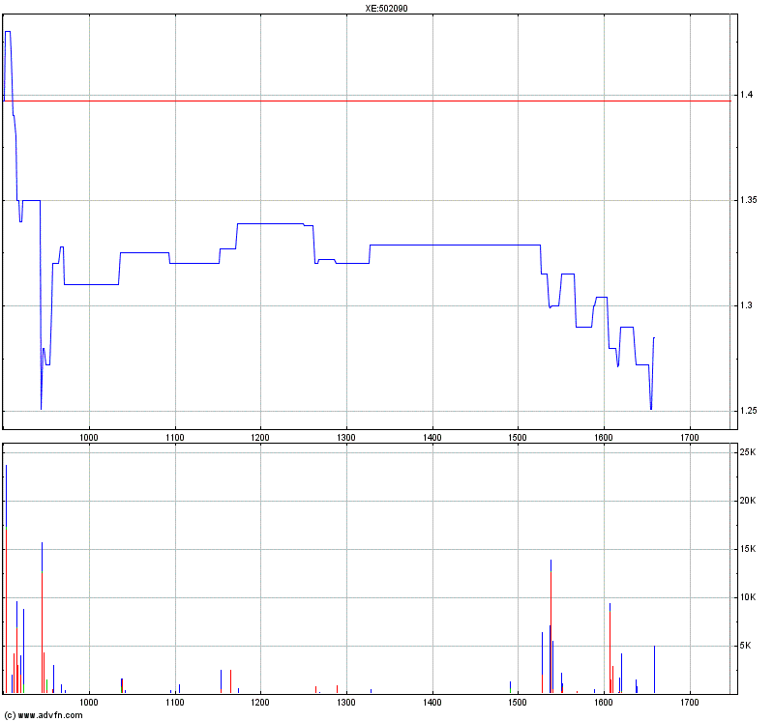The height and width of the screenshot is (722, 774).
Task: Click the 20K volume axis label
Action: pos(747,500)
